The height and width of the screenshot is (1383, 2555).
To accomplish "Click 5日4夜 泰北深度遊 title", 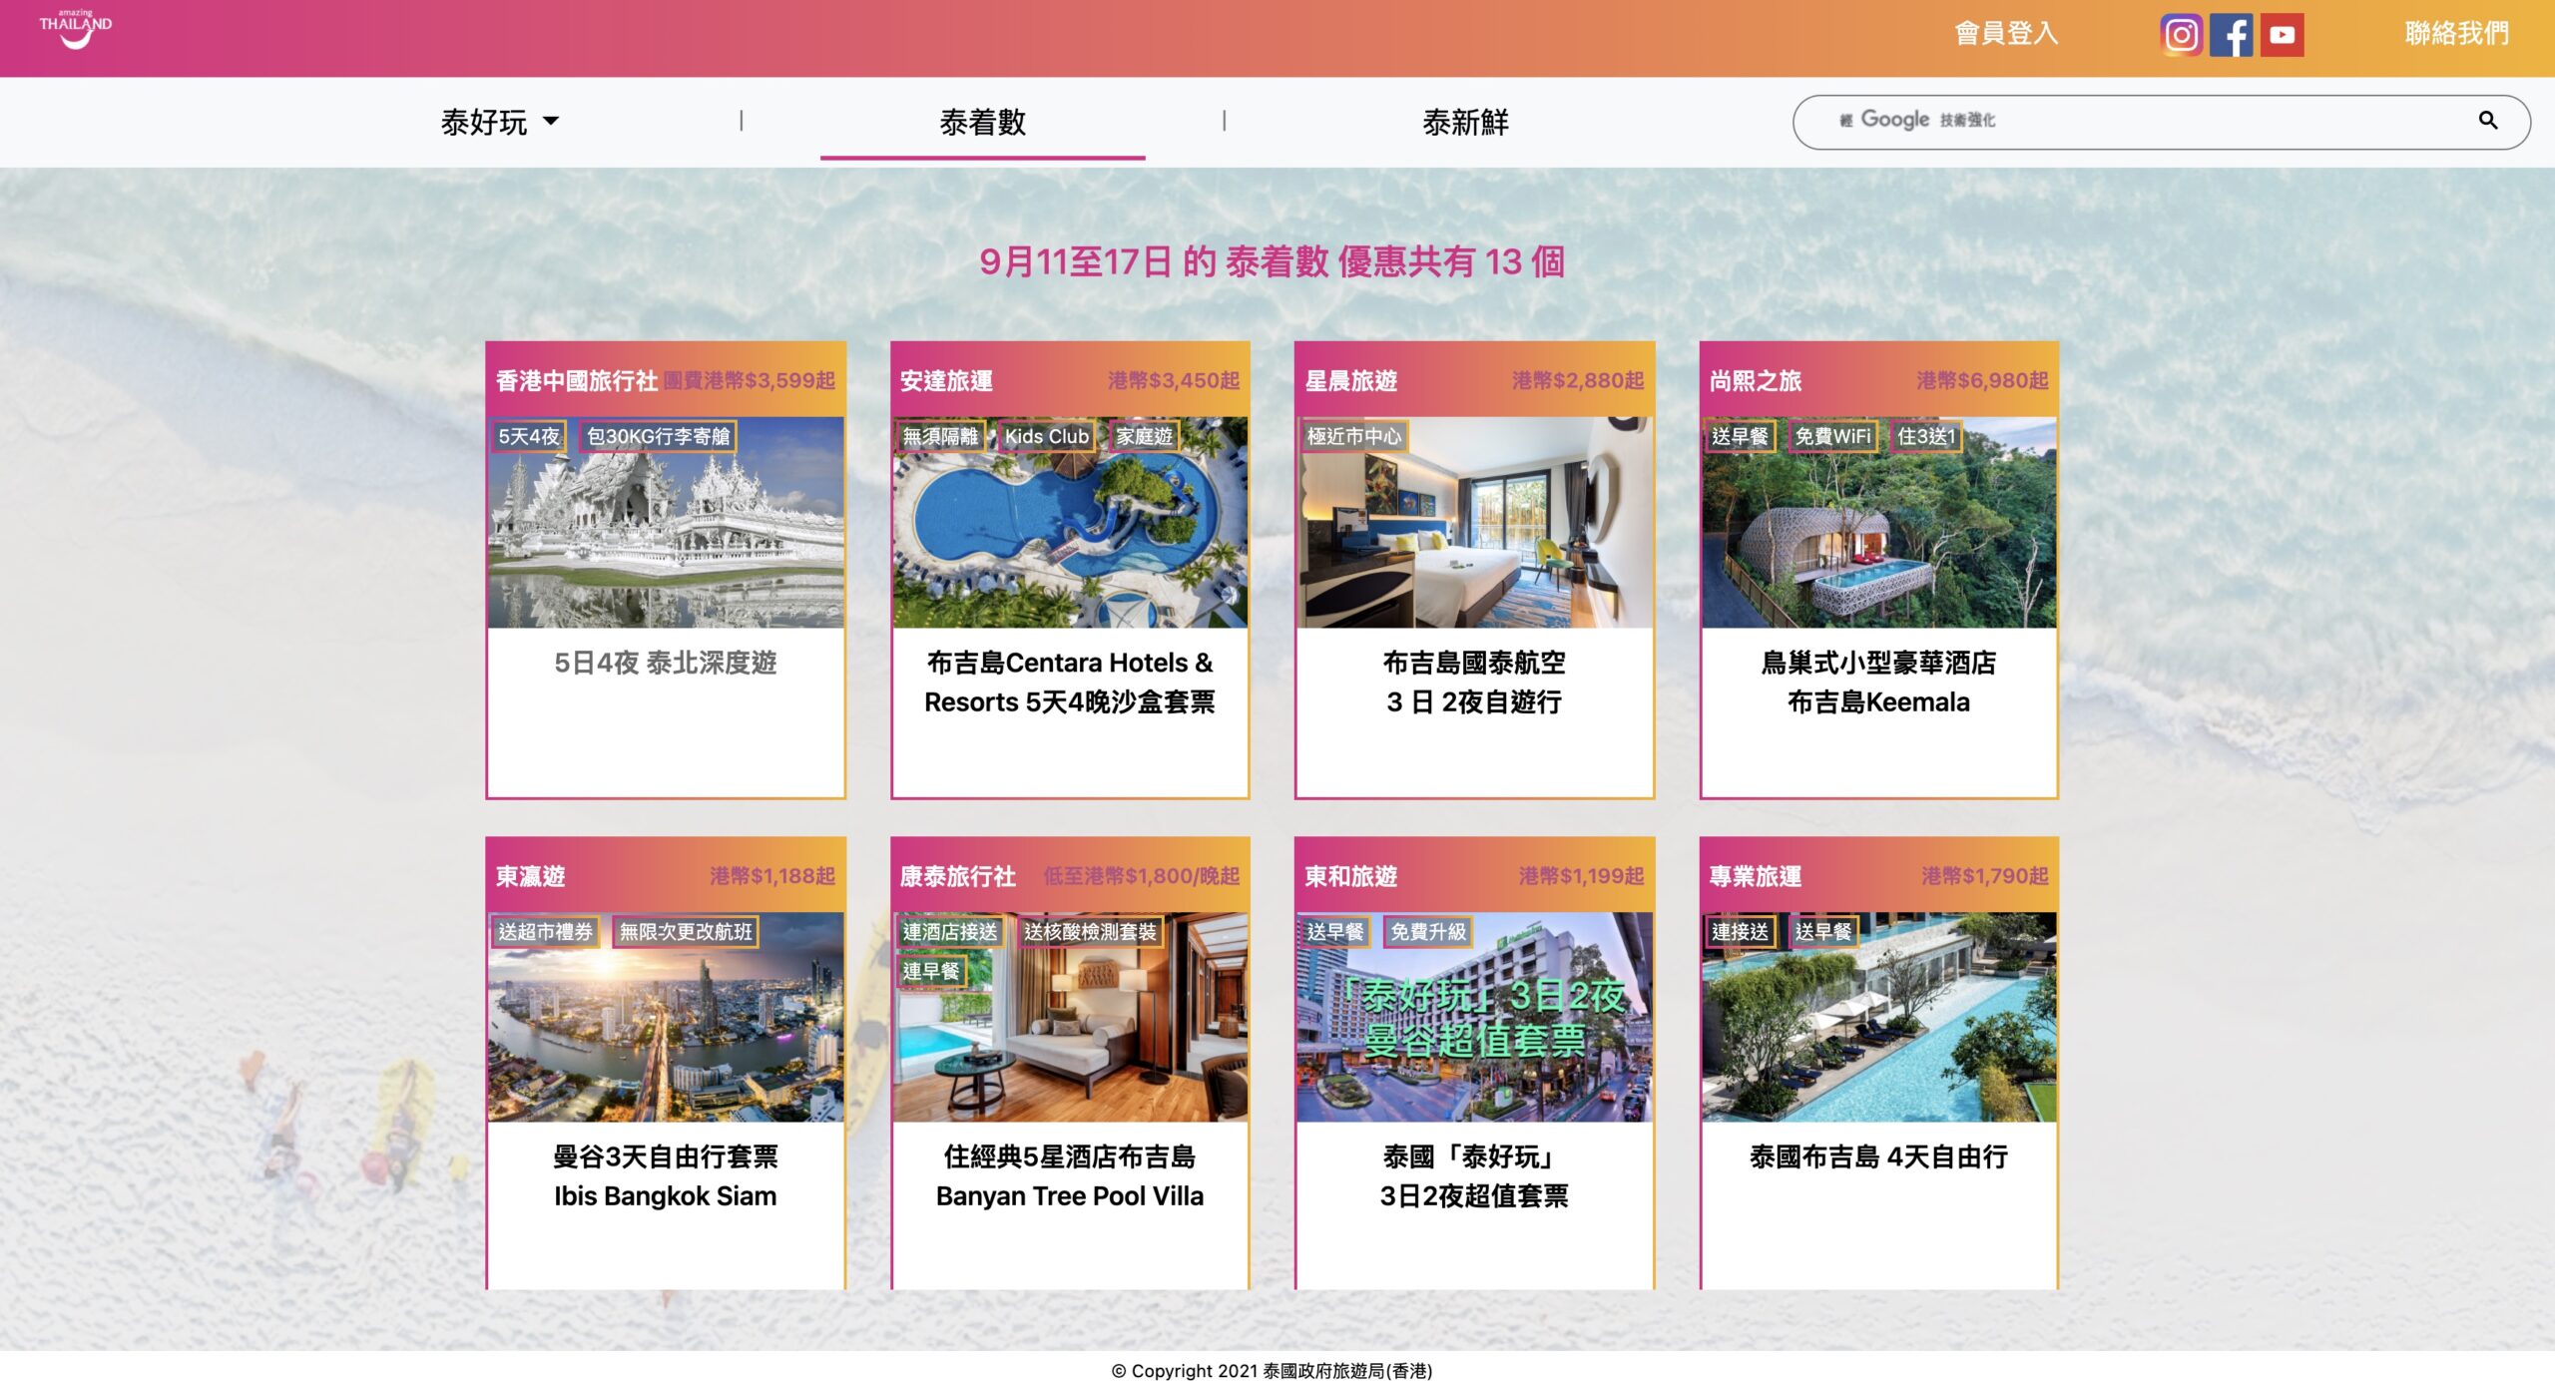I will pyautogui.click(x=666, y=663).
